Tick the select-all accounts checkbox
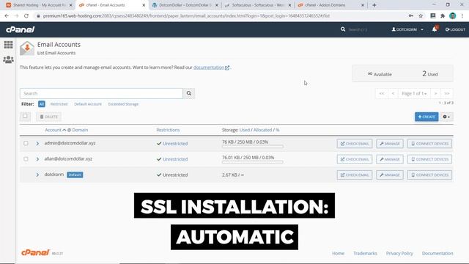Viewport: 469px width, 264px height. coord(25,116)
